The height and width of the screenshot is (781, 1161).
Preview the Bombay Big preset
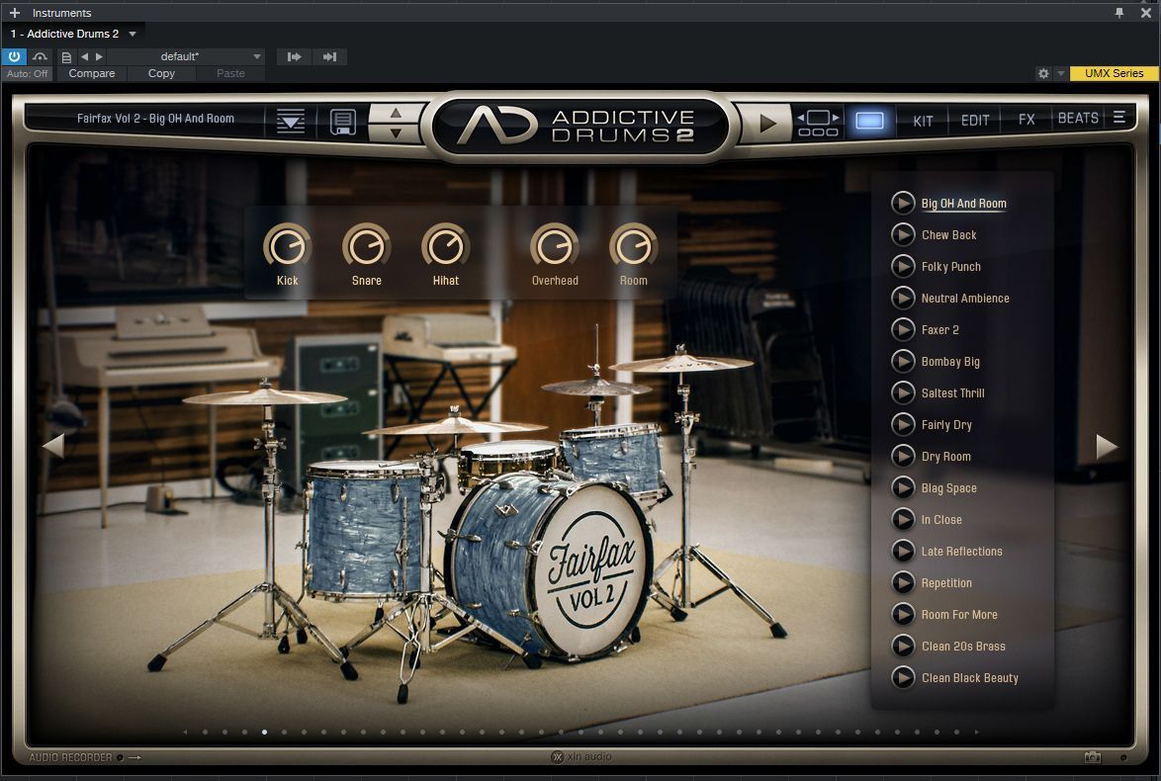tap(903, 361)
